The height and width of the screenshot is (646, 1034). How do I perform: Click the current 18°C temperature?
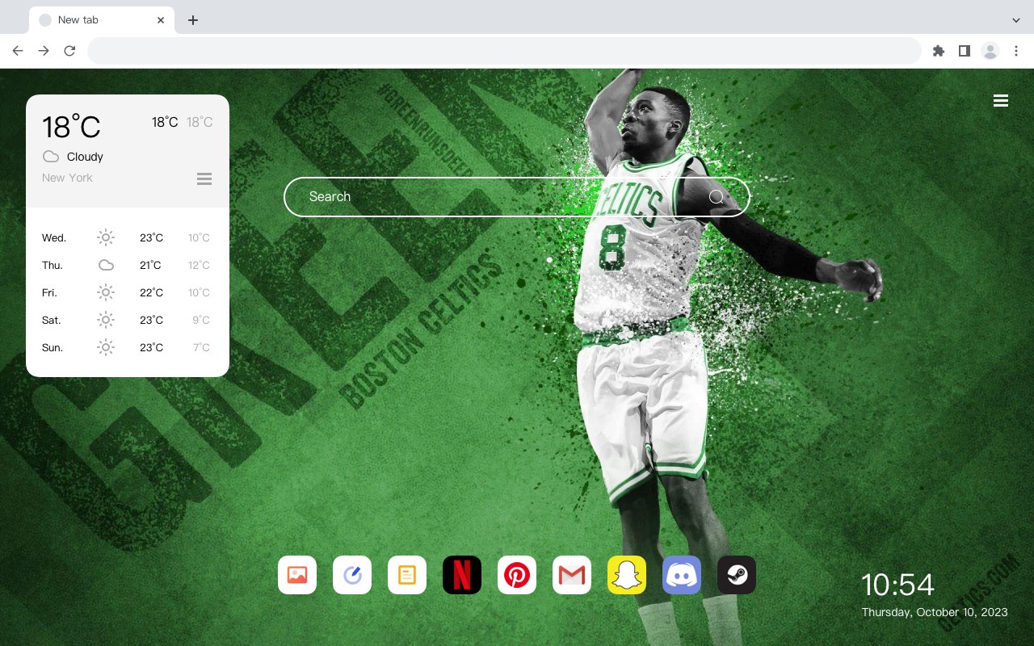[x=71, y=127]
